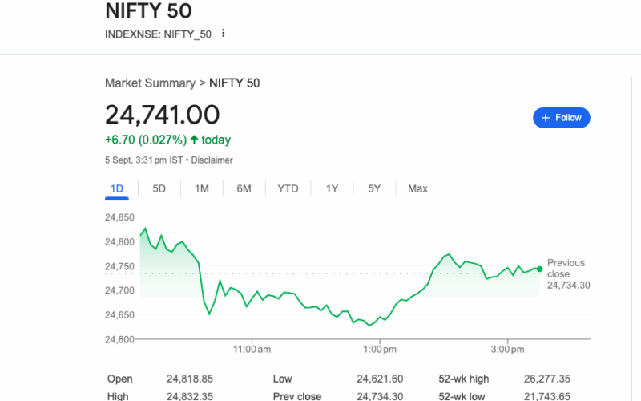The height and width of the screenshot is (401, 641).
Task: Click the green up arrow next to today
Action: 194,140
